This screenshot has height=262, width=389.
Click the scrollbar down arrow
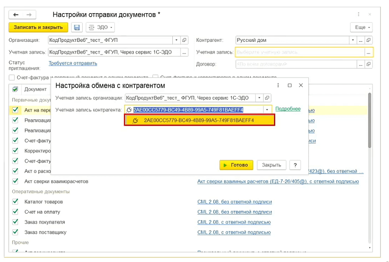coord(370,247)
